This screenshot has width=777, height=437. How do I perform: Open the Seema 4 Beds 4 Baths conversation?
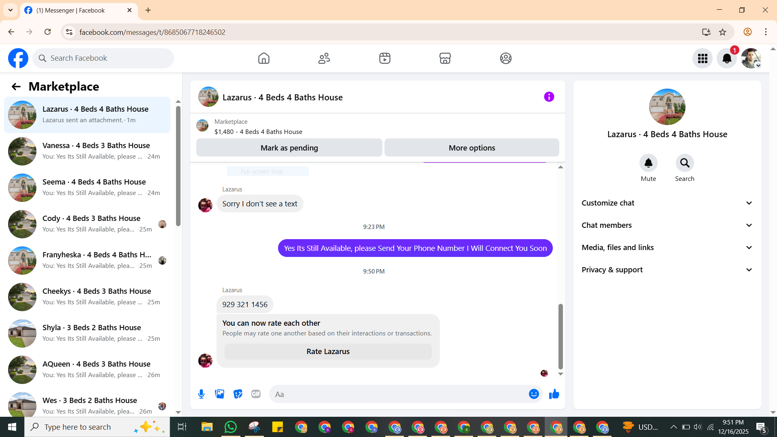click(x=87, y=188)
